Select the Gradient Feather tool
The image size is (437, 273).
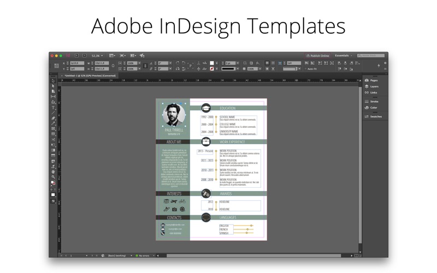(x=53, y=156)
